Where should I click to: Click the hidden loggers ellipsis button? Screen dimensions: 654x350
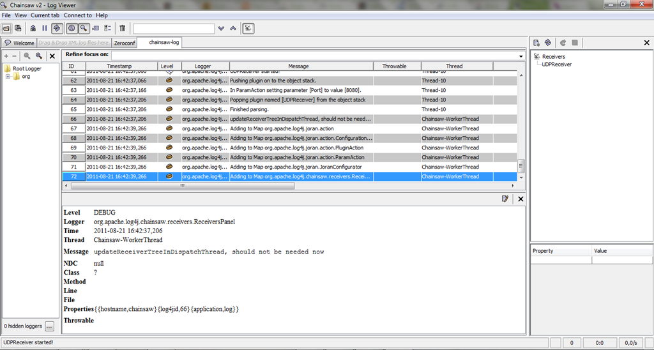pos(49,326)
